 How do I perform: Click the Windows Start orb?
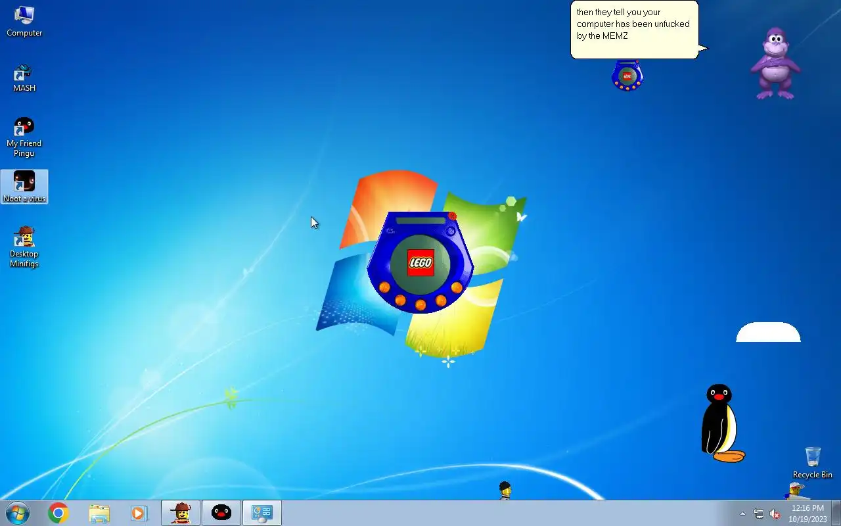point(18,513)
